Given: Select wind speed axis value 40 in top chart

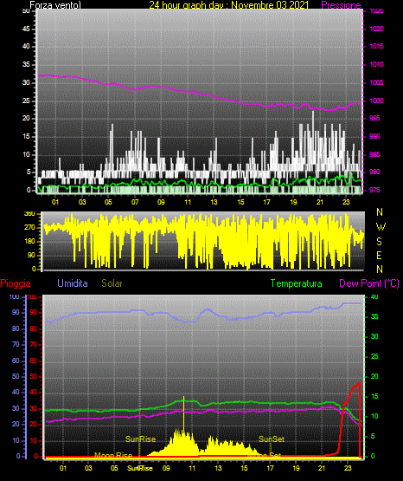Looking at the screenshot, I should pos(26,46).
